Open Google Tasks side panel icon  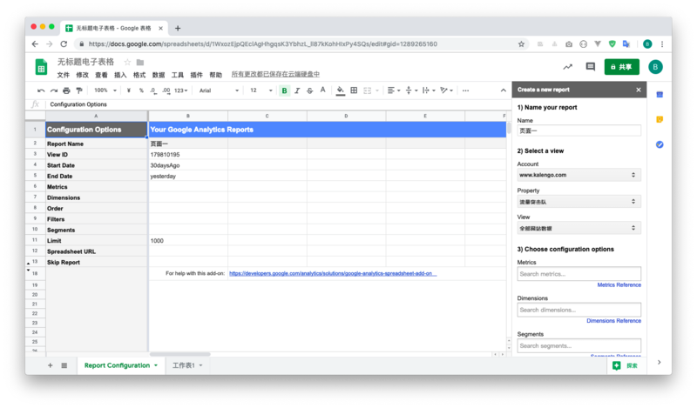click(660, 144)
